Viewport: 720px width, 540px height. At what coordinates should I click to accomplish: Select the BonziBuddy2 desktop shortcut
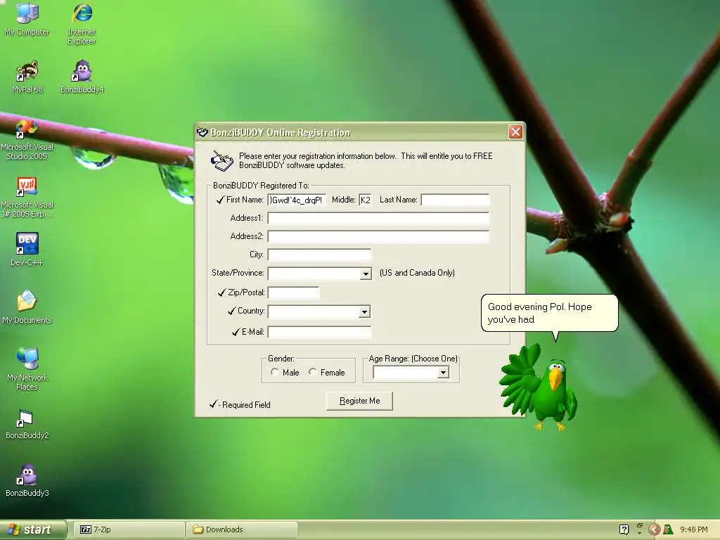27,423
